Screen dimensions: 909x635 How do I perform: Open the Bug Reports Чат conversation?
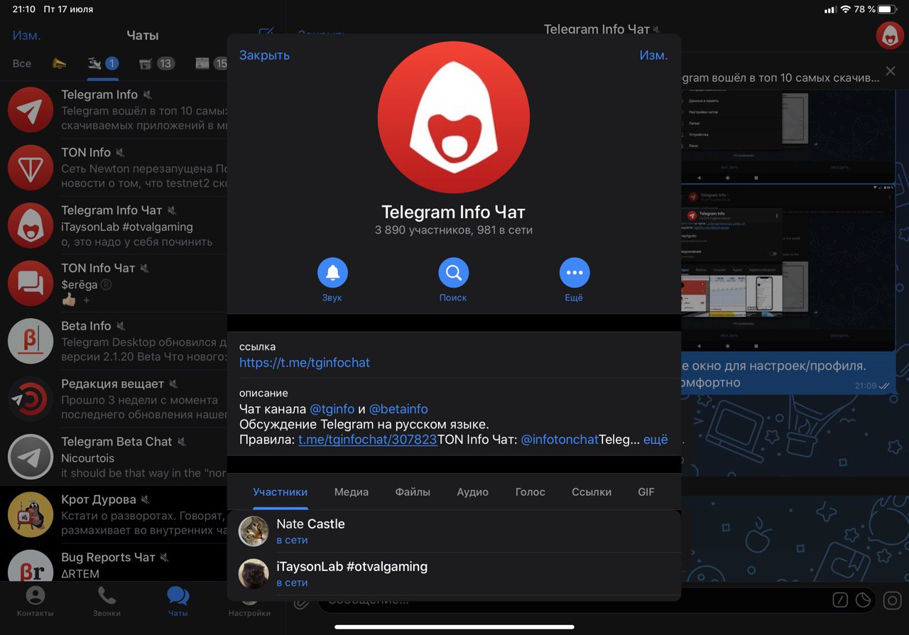[114, 563]
